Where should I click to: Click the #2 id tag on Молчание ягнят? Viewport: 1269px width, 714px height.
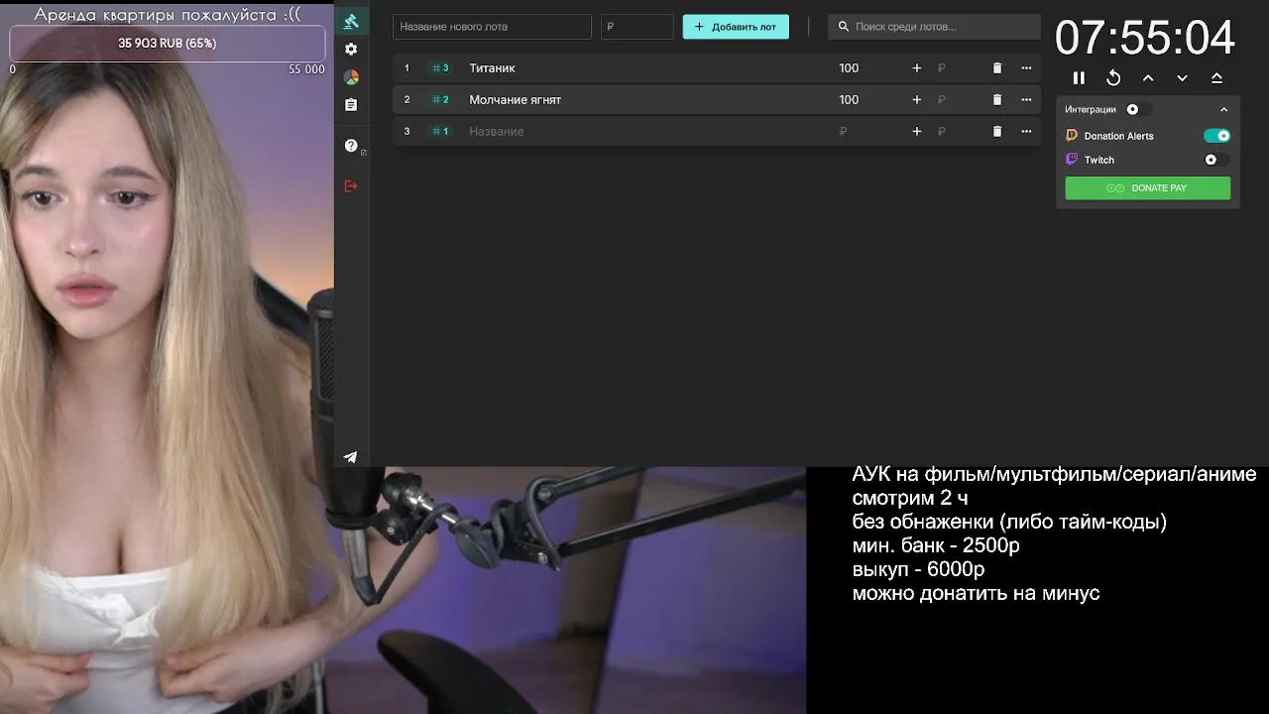pyautogui.click(x=440, y=100)
